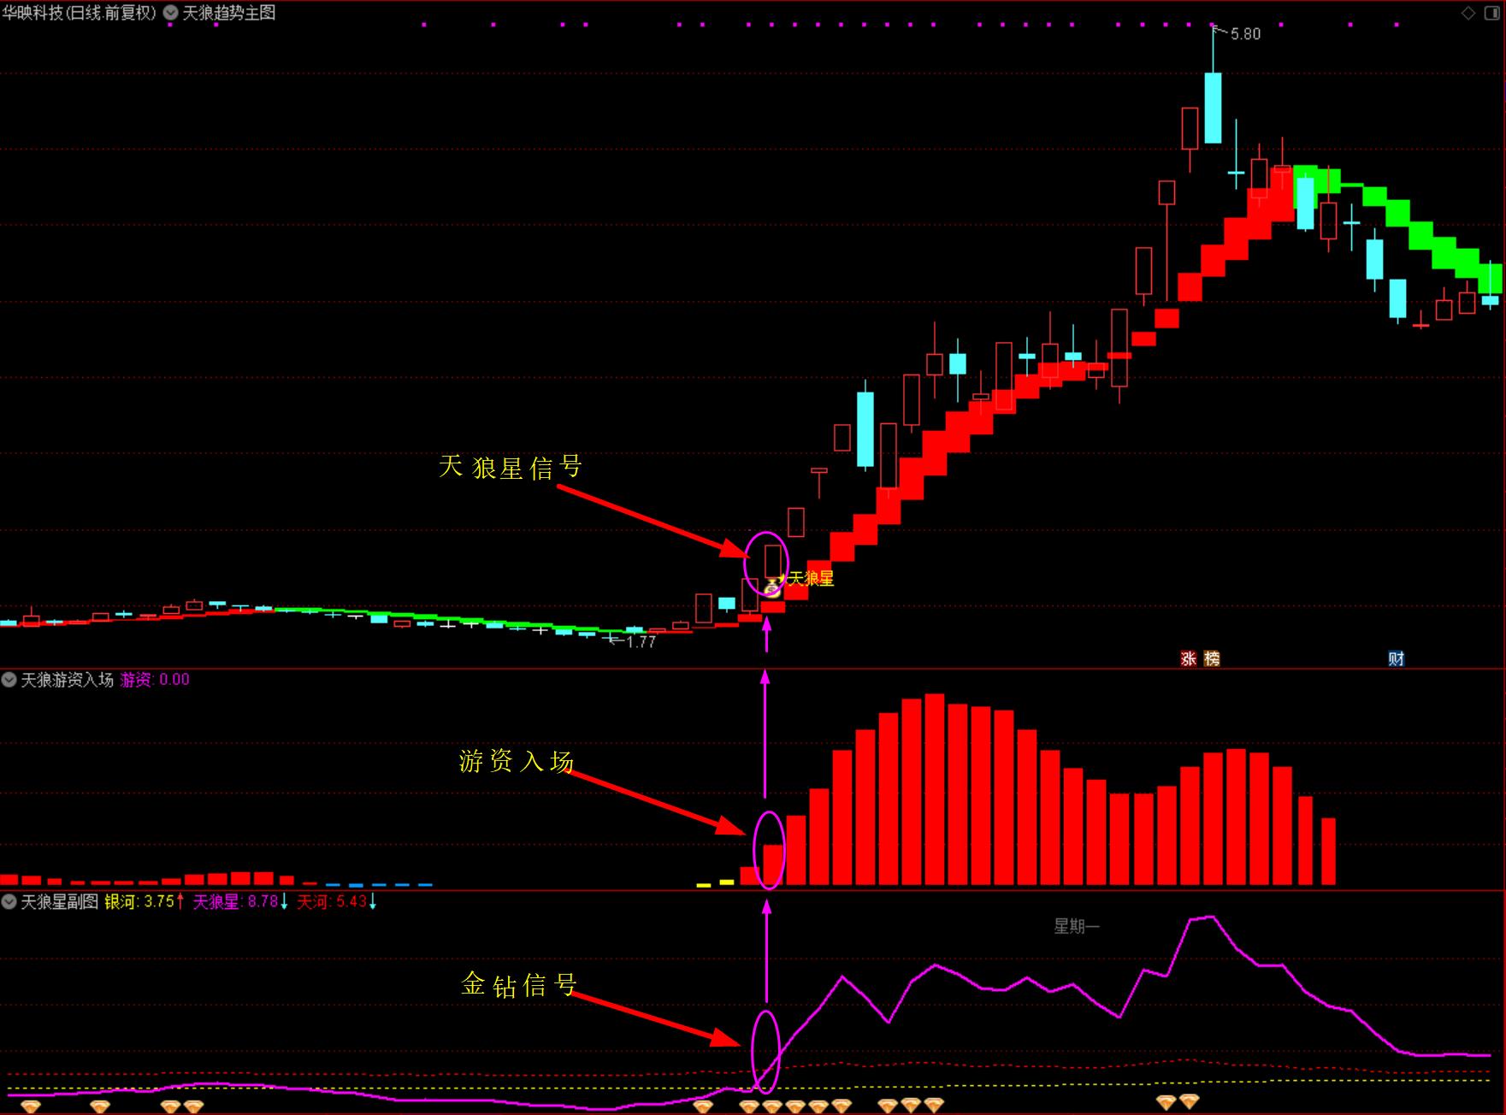This screenshot has width=1506, height=1115.
Task: Click the 星期一 weekday label
Action: (x=1077, y=926)
